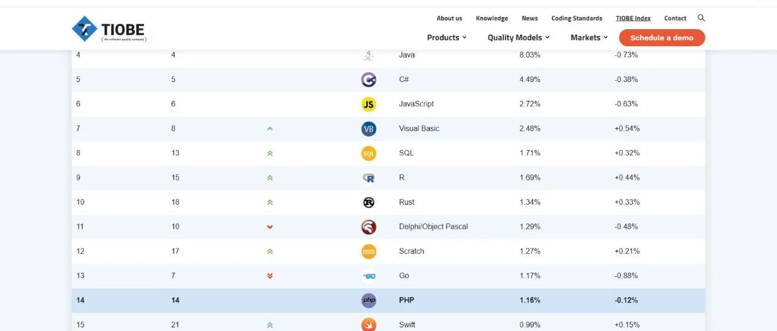The image size is (777, 331).
Task: Click the PHP language icon
Action: point(368,301)
